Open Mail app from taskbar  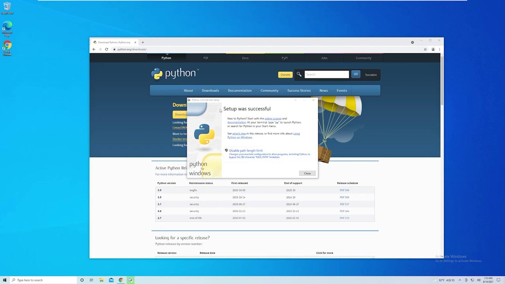click(x=111, y=280)
